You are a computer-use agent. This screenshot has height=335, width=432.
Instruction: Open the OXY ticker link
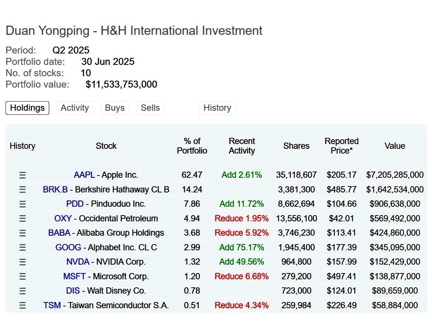pyautogui.click(x=63, y=218)
